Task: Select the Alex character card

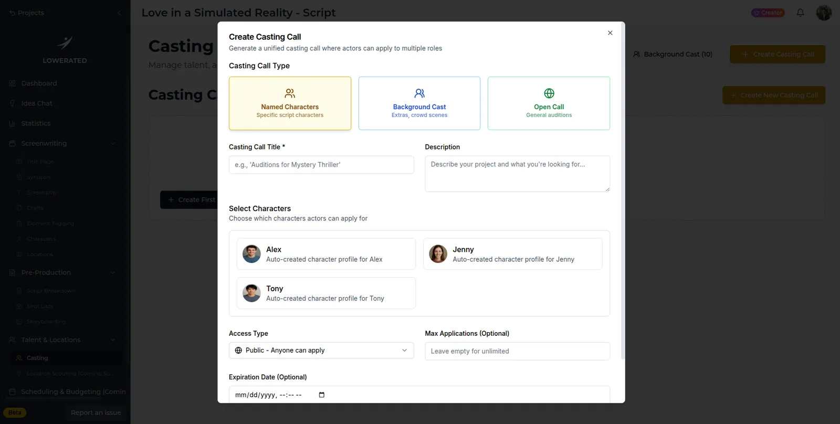Action: (x=326, y=254)
